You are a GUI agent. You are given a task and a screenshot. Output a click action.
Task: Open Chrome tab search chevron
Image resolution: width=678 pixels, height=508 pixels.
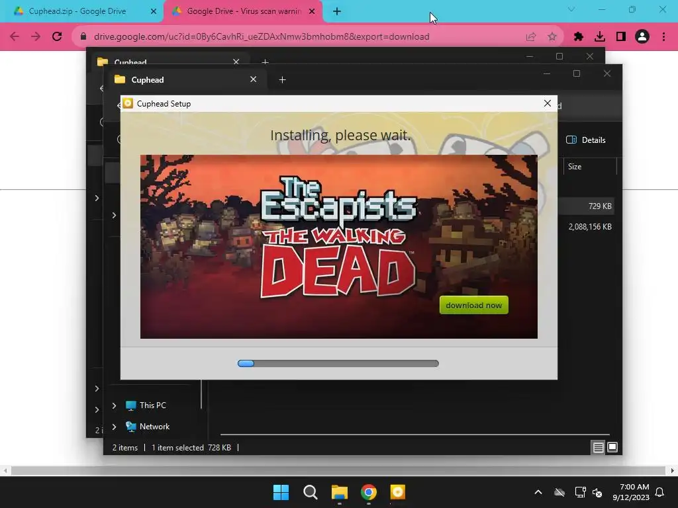(571, 9)
